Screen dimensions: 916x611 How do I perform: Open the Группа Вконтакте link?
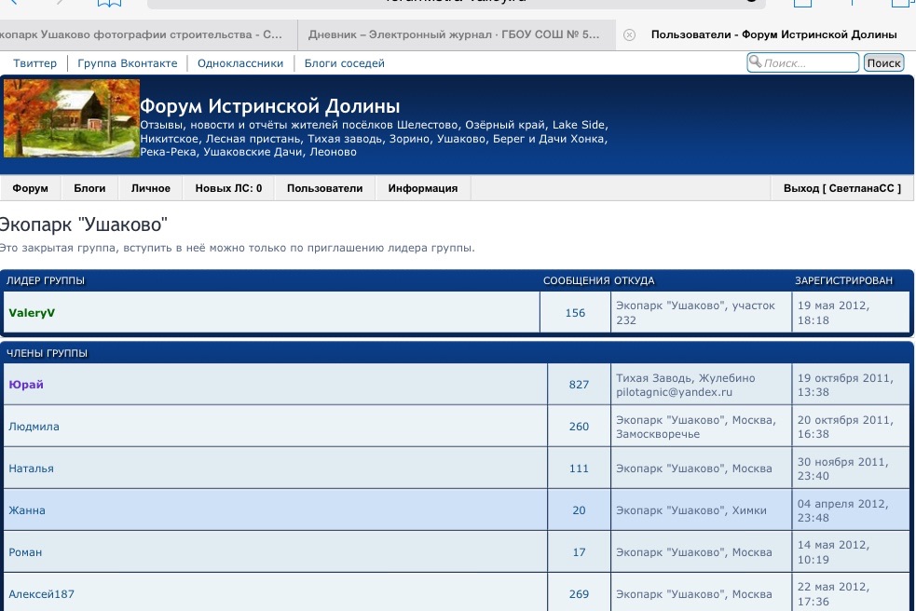(127, 63)
